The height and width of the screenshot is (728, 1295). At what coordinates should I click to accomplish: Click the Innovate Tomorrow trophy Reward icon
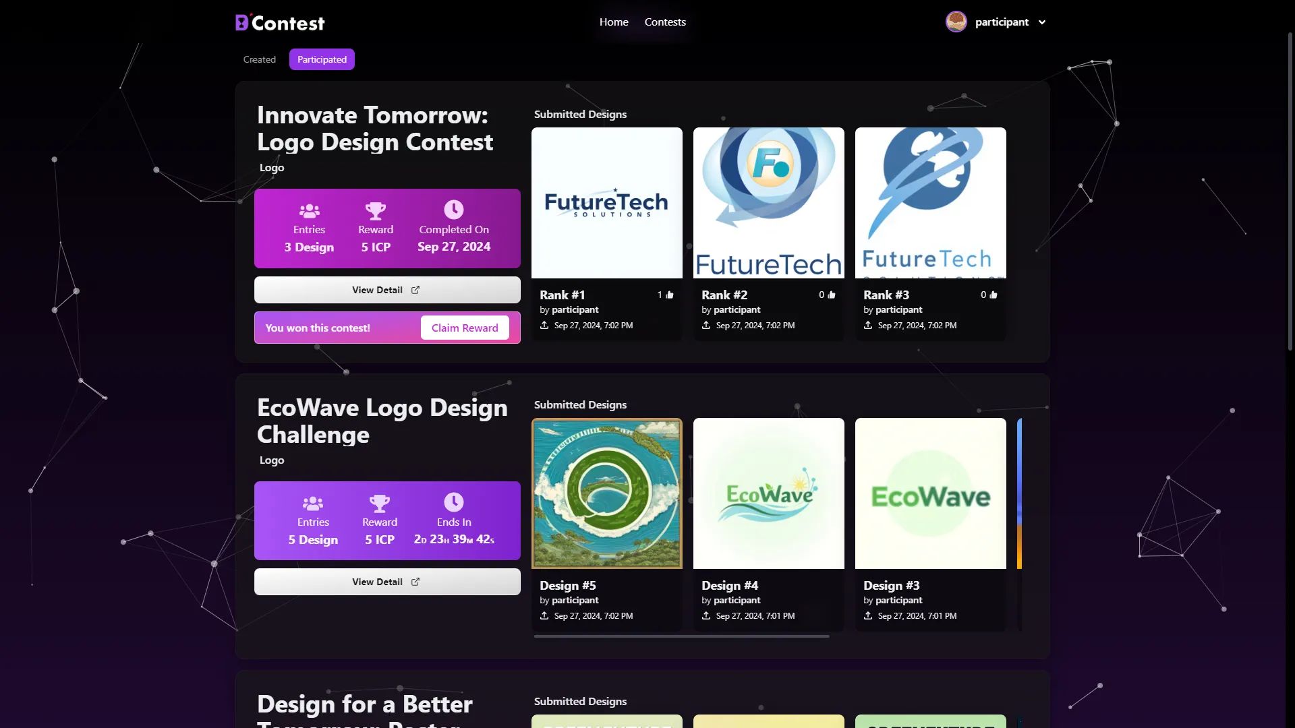(x=376, y=210)
